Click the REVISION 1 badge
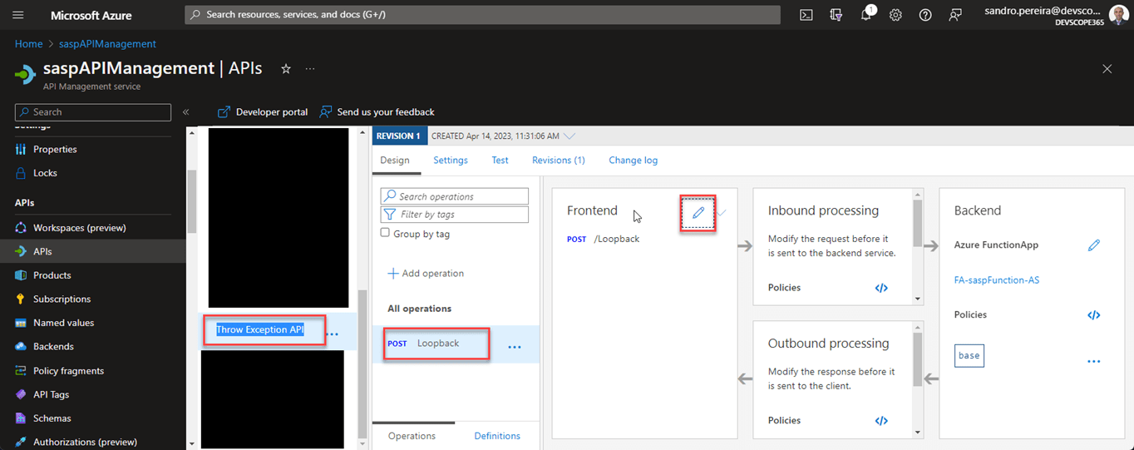 (400, 136)
